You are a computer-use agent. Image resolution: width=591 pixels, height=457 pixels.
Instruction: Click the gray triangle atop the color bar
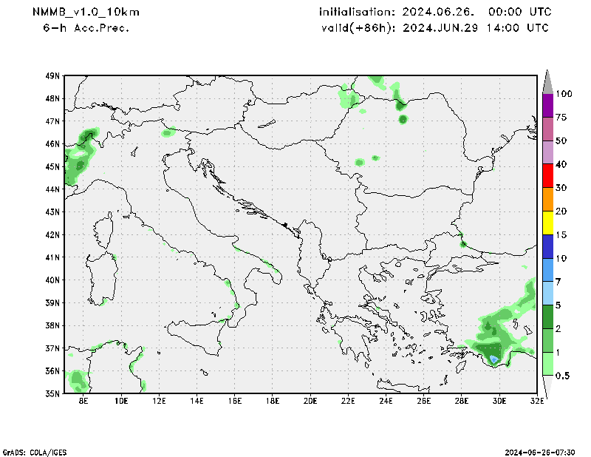pos(548,81)
